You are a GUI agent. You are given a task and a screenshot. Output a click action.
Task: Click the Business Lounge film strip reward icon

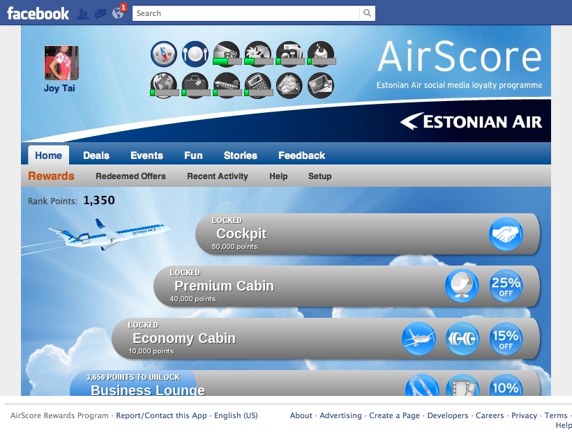pos(462,385)
